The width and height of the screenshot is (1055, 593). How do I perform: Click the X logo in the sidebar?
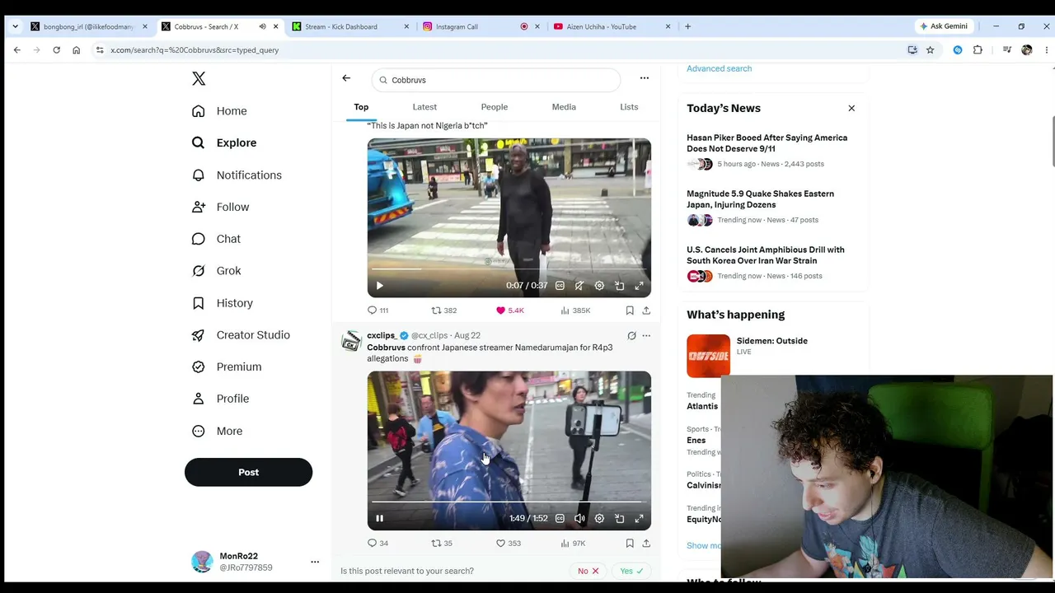click(199, 78)
